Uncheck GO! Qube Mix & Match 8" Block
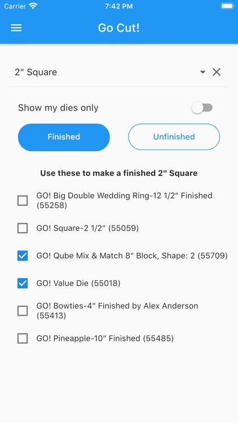The image size is (238, 423). coord(23,255)
